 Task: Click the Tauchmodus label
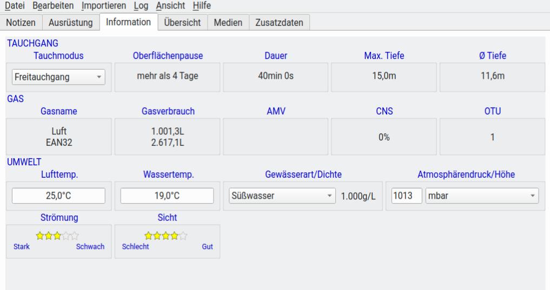58,56
